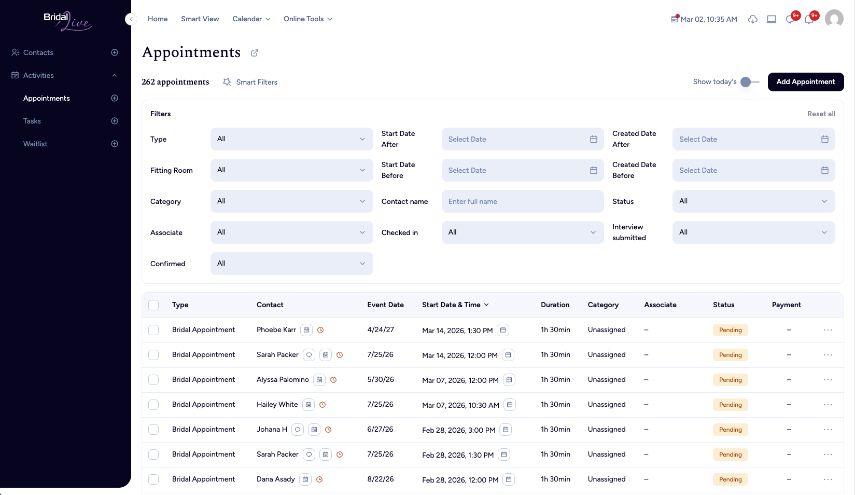The height and width of the screenshot is (495, 855).
Task: Click the chat bubble icon beside Sarah Packer
Action: tap(309, 355)
